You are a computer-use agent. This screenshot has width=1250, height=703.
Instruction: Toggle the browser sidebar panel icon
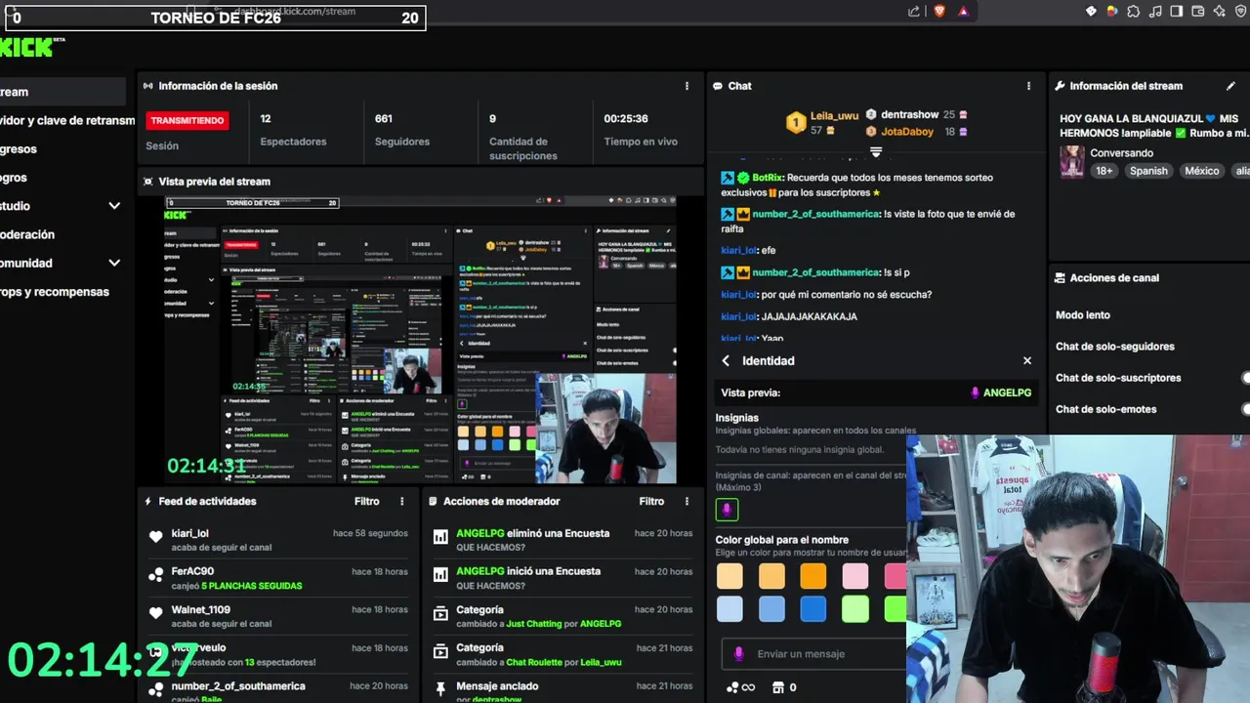pyautogui.click(x=1176, y=11)
